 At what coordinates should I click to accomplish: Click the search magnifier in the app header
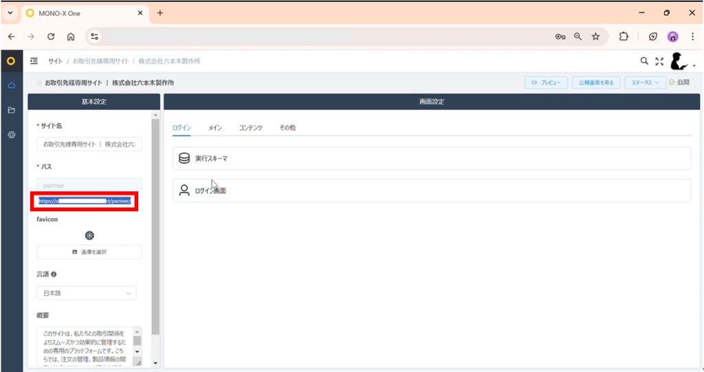(644, 61)
